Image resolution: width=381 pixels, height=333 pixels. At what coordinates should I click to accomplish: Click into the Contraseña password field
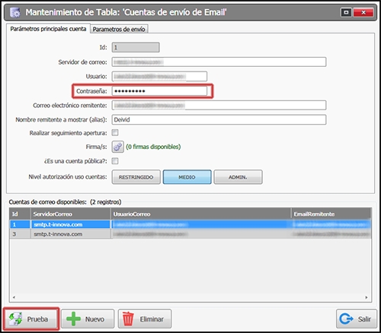159,91
